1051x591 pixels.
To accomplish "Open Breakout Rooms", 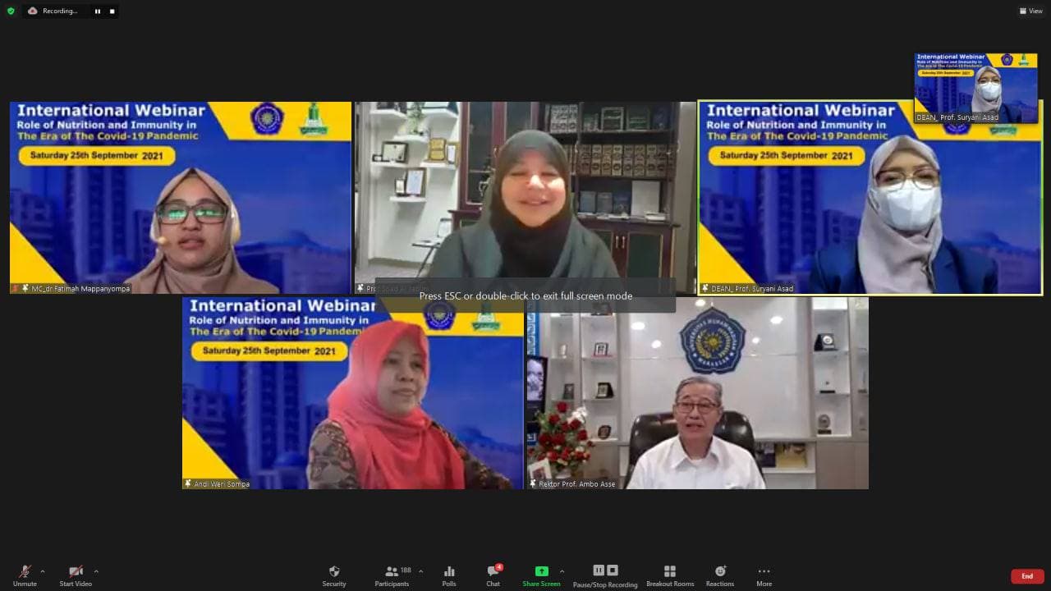I will (x=670, y=575).
